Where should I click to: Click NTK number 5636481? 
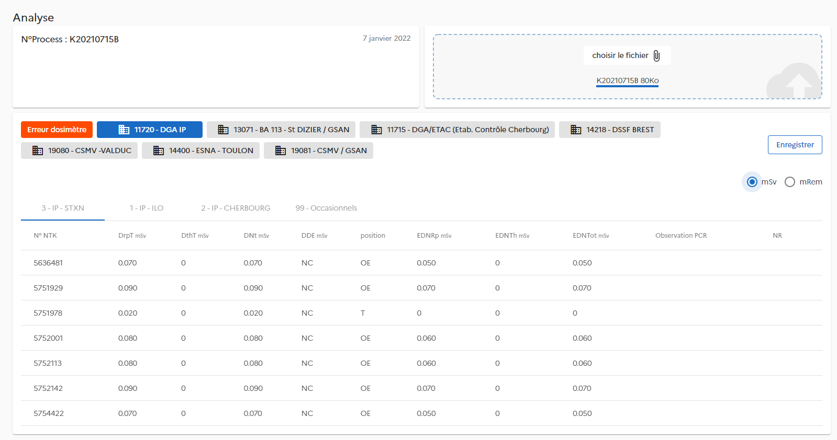[48, 263]
